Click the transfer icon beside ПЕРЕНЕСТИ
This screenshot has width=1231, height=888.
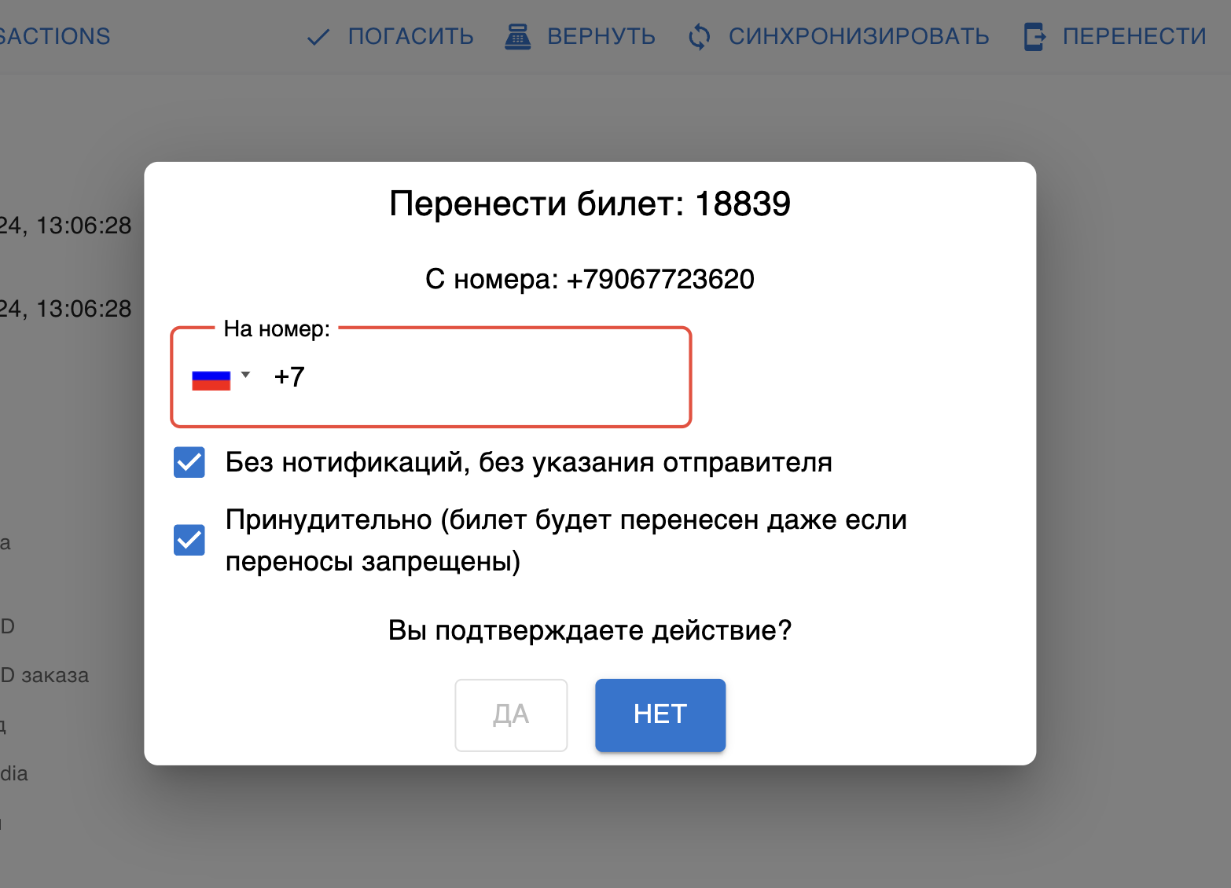pyautogui.click(x=1034, y=37)
